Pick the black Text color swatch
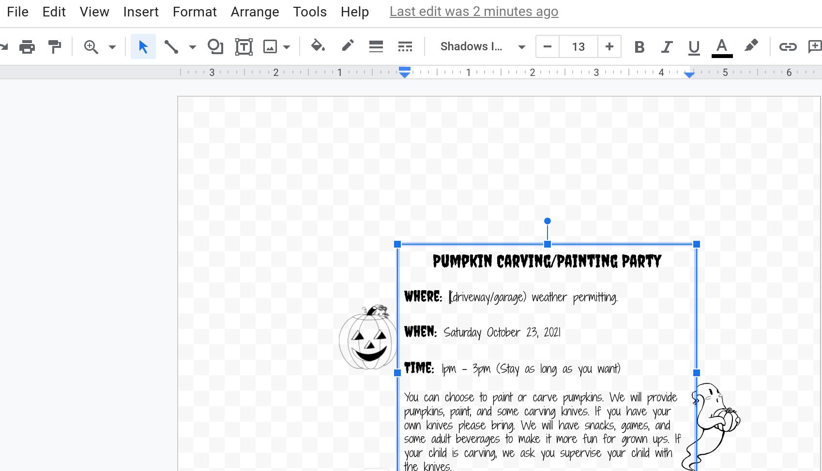 pyautogui.click(x=722, y=47)
